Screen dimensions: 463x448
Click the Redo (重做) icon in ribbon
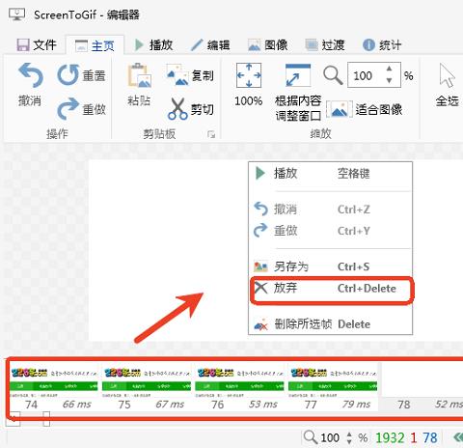pos(68,109)
